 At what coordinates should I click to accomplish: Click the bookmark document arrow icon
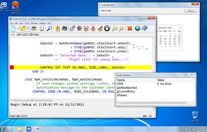tap(58, 28)
